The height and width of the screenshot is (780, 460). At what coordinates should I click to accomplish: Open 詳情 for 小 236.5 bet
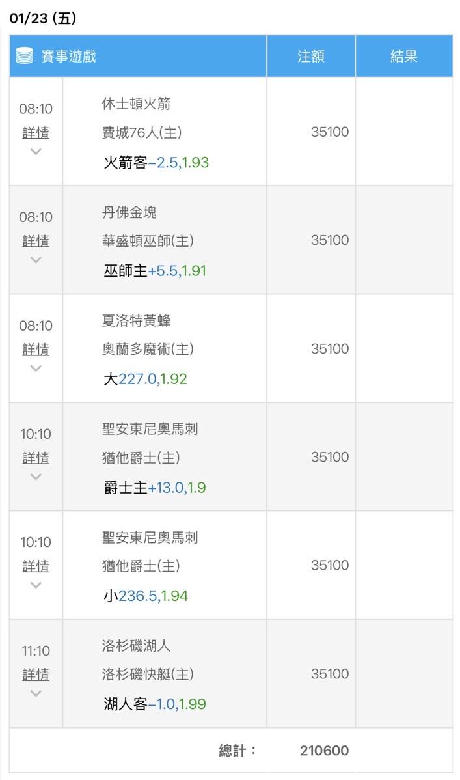pyautogui.click(x=36, y=566)
